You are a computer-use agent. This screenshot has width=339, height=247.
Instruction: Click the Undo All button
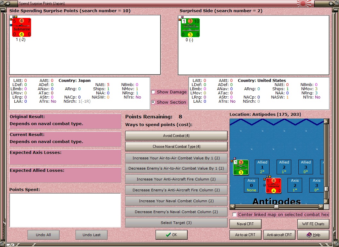point(44,235)
